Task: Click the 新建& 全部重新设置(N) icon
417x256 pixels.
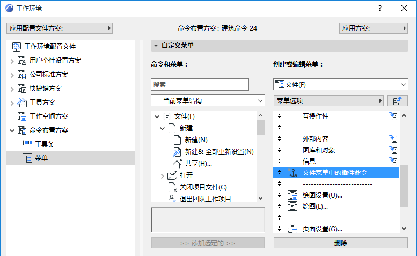Action: 177,151
